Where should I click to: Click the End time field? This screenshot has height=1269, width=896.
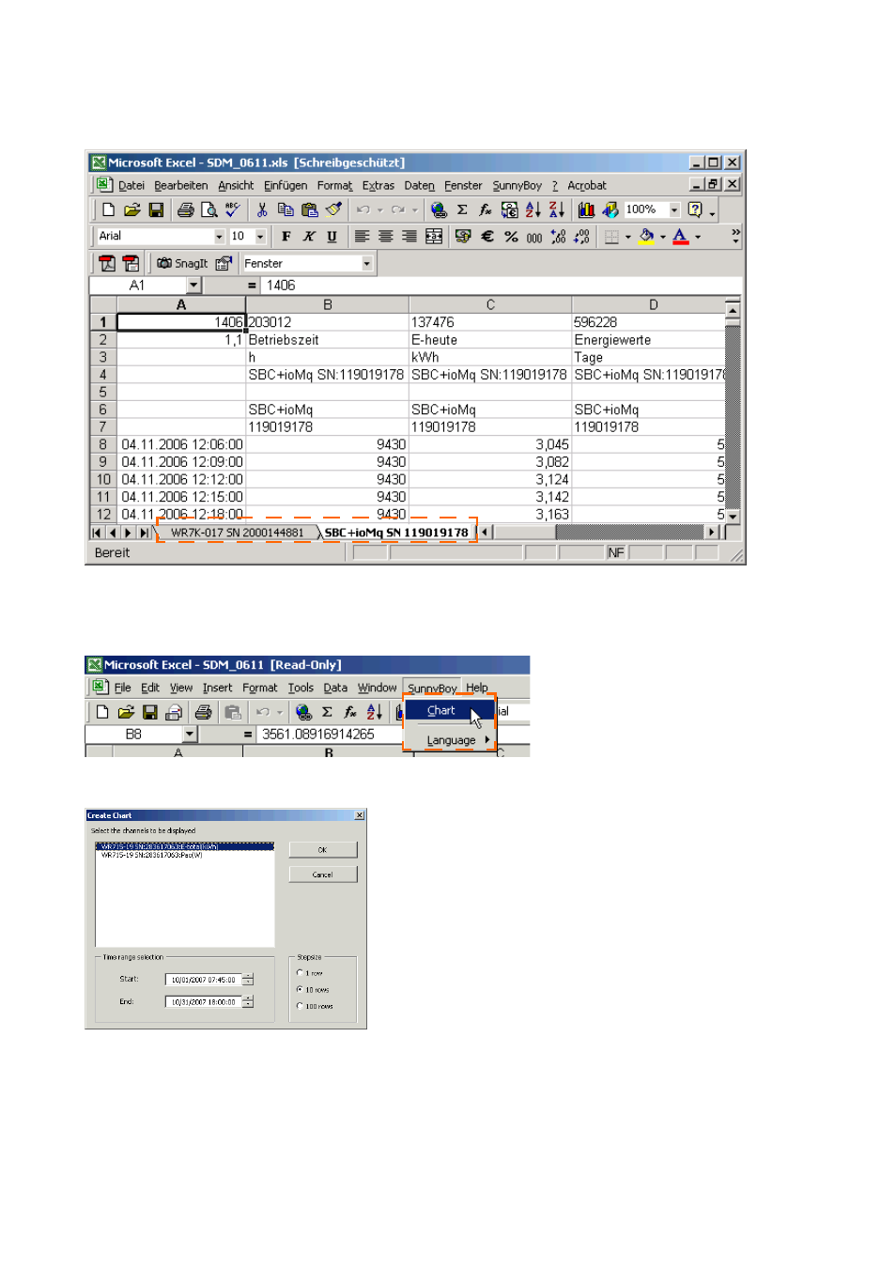pyautogui.click(x=204, y=1002)
